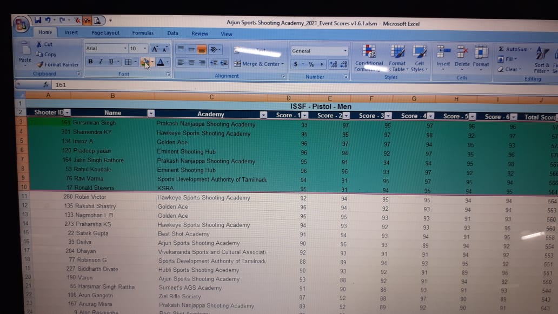Open the font size dropdown

coord(144,49)
